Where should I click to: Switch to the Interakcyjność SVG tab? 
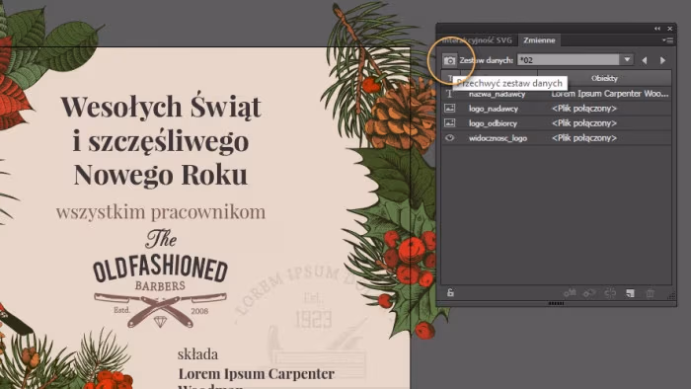pyautogui.click(x=477, y=40)
